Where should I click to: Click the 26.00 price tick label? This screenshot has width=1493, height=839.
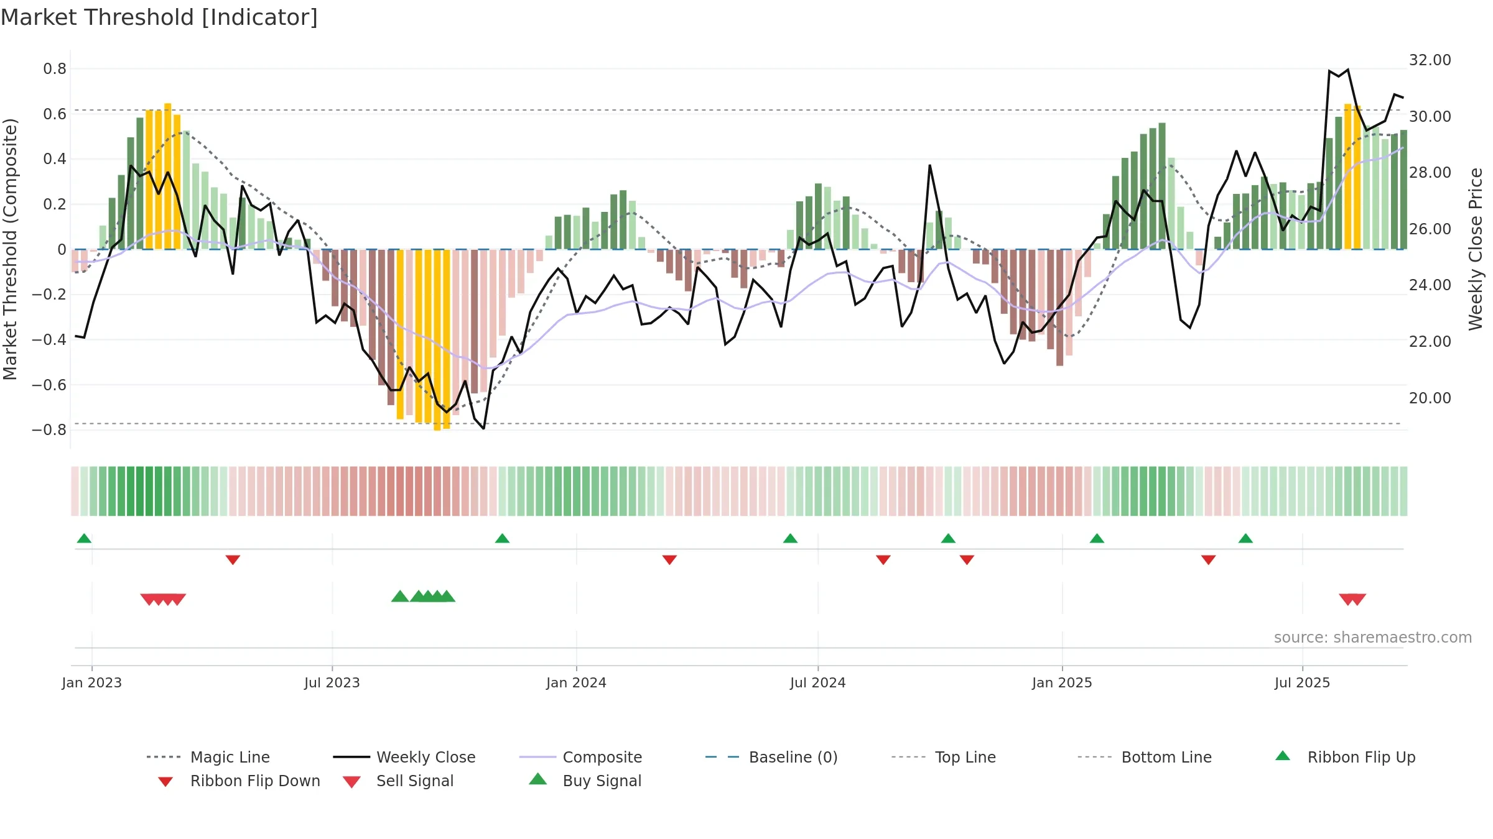1430,229
